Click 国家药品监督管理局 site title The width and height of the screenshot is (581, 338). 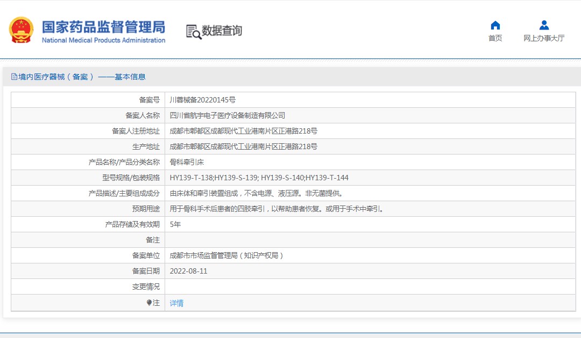[x=103, y=27]
